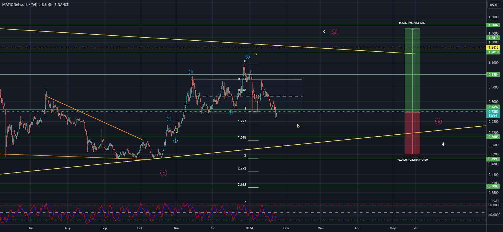Click the May label on time axis

(393, 228)
